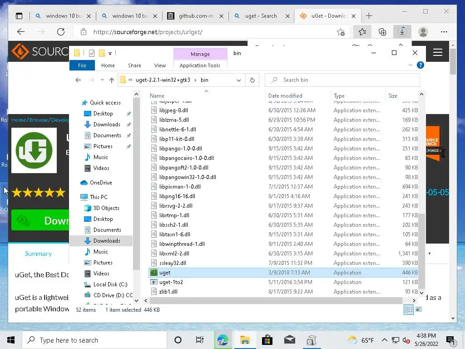The height and width of the screenshot is (349, 465).
Task: Open Explorer View ribbon tab
Action: [160, 65]
